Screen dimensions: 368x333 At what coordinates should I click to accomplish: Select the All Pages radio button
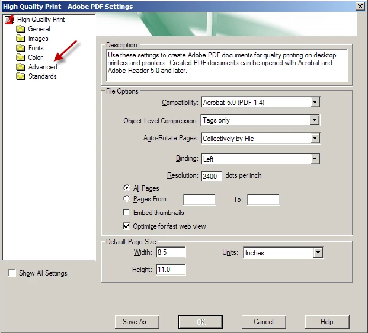tap(127, 188)
